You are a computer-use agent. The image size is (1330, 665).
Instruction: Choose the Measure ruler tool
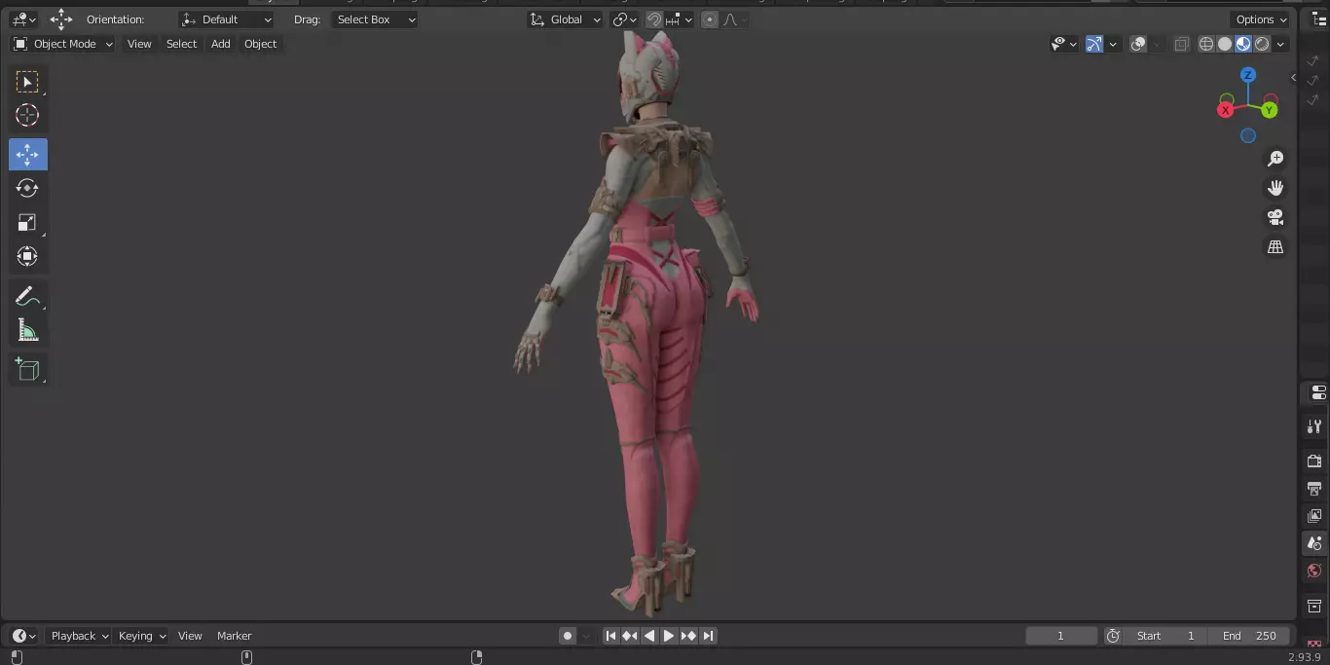point(27,331)
